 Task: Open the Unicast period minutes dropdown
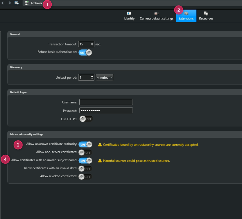(105, 77)
